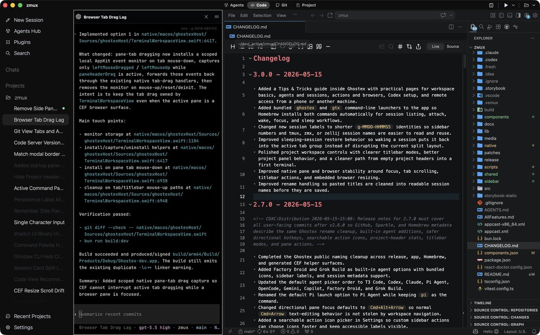Screen dimensions: 540x335
Task: Close the Browser Tab Drag Lag pane
Action: (206, 17)
